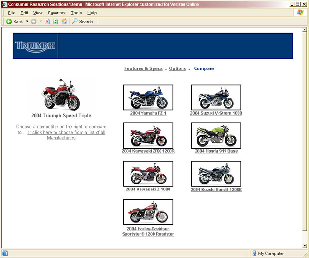Open the File menu
Image resolution: width=309 pixels, height=258 pixels.
(11, 13)
